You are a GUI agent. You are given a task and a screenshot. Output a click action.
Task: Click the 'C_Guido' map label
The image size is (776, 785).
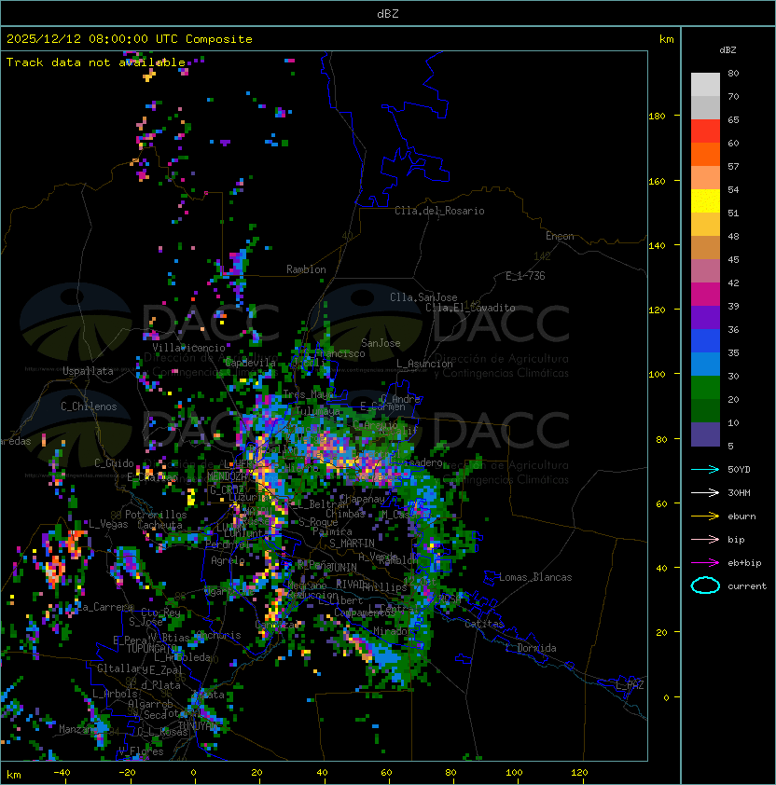pos(114,463)
